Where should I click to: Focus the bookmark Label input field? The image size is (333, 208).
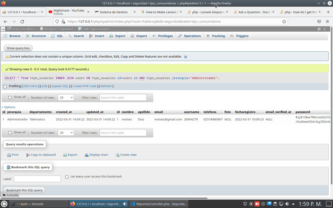(37, 179)
